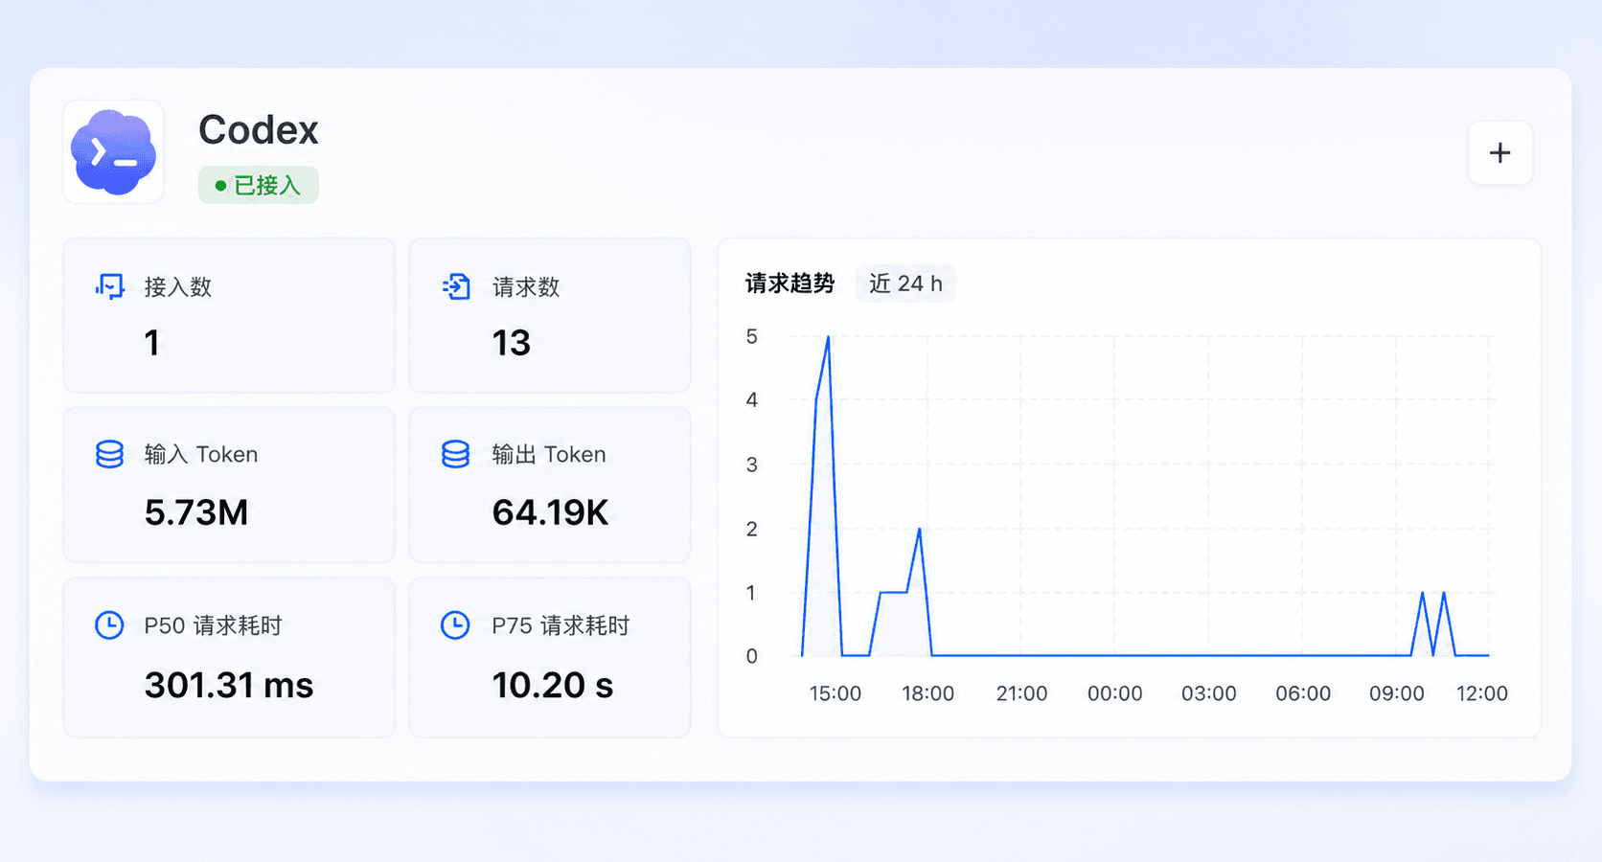Click the 输入 Token database icon
This screenshot has height=862, width=1602.
109,454
